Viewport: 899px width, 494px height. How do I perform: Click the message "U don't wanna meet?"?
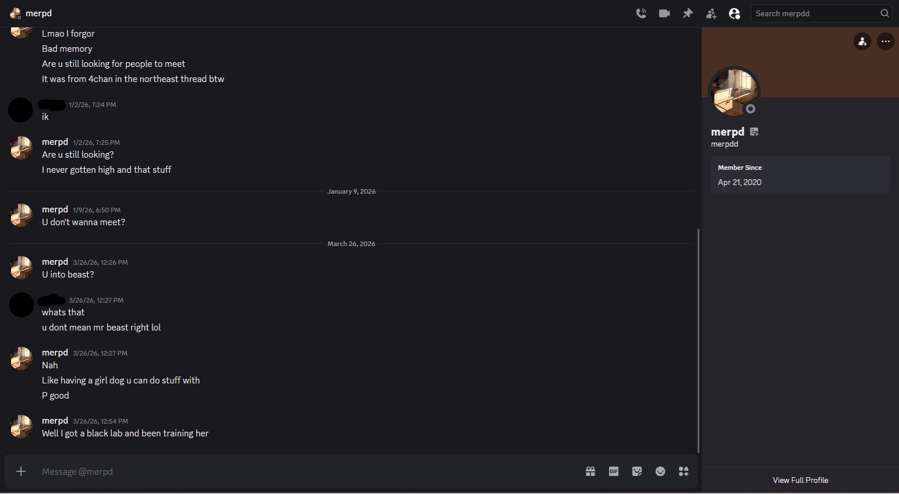[x=83, y=222]
